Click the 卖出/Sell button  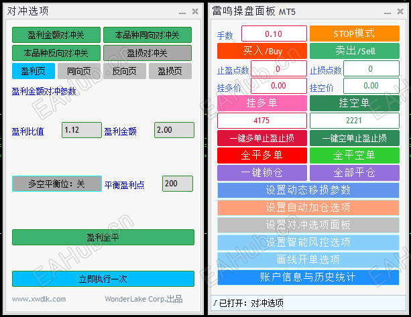click(355, 51)
